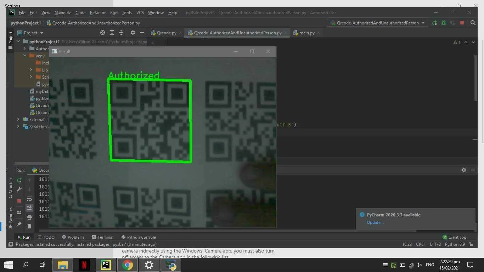This screenshot has width=484, height=272.
Task: Click the restore layout icon in Run panel
Action: pyautogui.click(x=19, y=212)
